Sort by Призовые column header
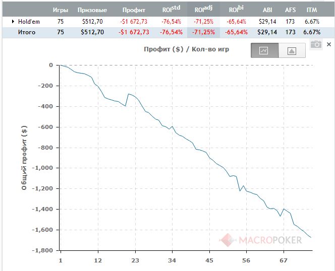The image size is (335, 271). tap(92, 10)
